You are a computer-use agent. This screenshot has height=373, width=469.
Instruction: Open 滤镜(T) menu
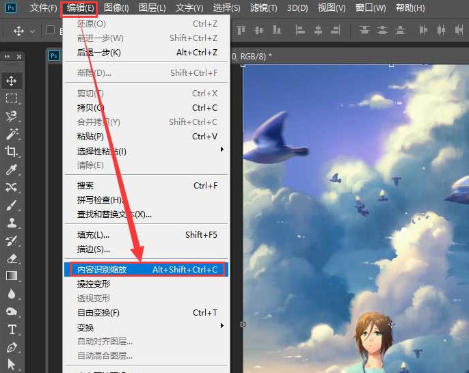[263, 8]
